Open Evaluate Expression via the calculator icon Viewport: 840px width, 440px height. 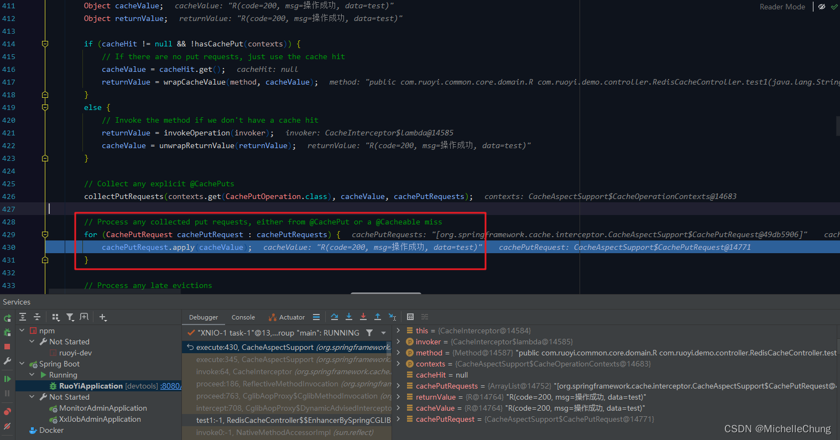(x=410, y=317)
